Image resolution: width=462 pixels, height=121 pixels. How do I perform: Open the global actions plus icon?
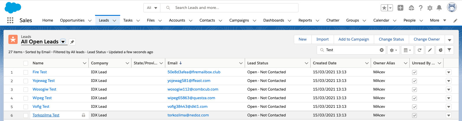pos(400,8)
